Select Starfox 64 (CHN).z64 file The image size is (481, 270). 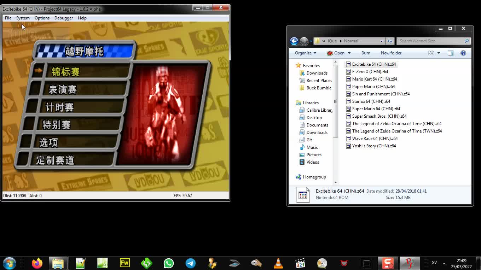(368, 101)
